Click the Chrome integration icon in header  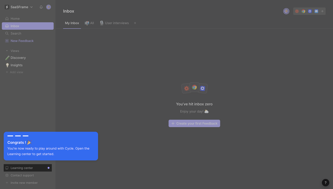pos(303,11)
